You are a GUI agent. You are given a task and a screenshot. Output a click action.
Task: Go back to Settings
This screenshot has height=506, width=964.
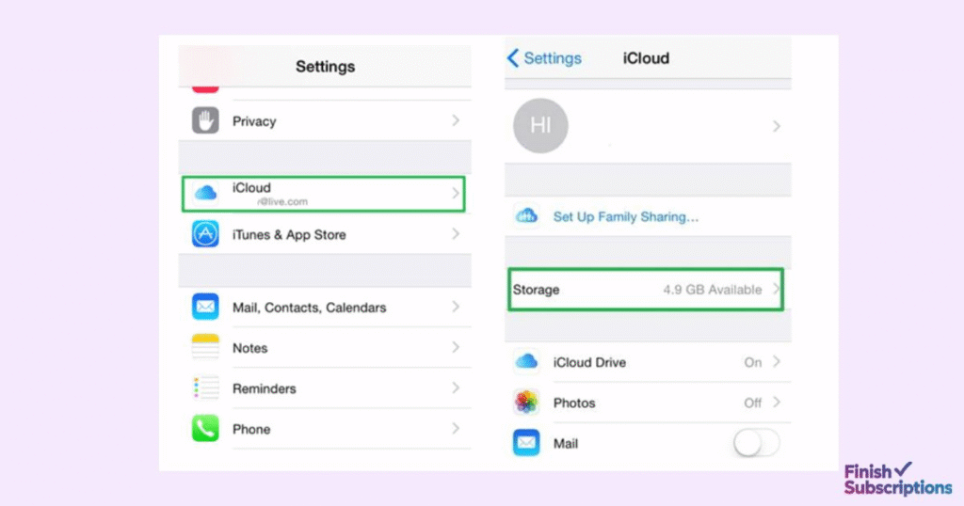click(x=544, y=57)
